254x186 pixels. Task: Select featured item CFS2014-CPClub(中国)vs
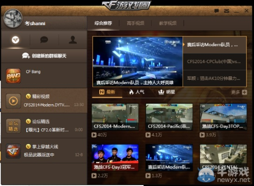[x=215, y=62]
